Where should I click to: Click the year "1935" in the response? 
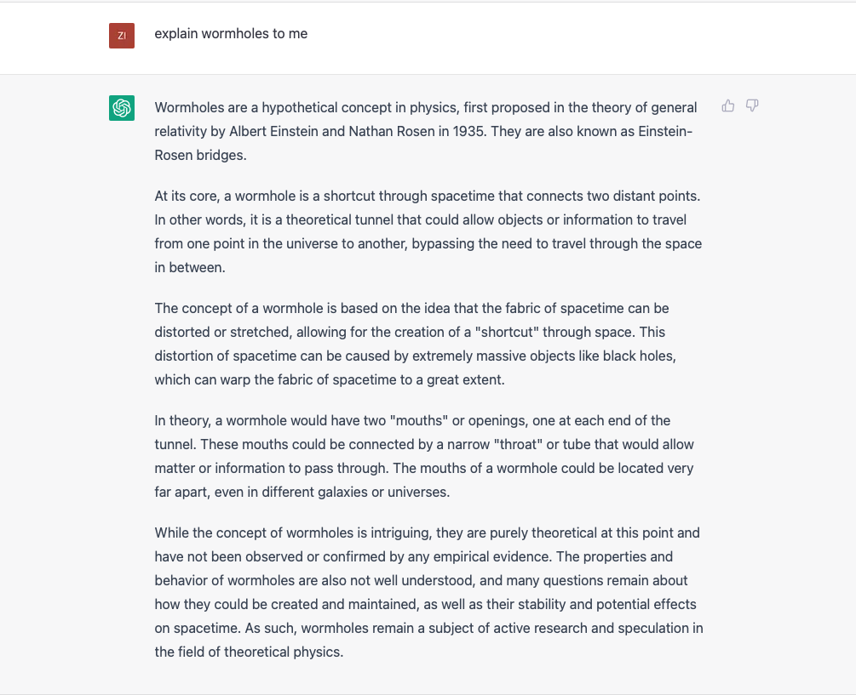(x=469, y=131)
